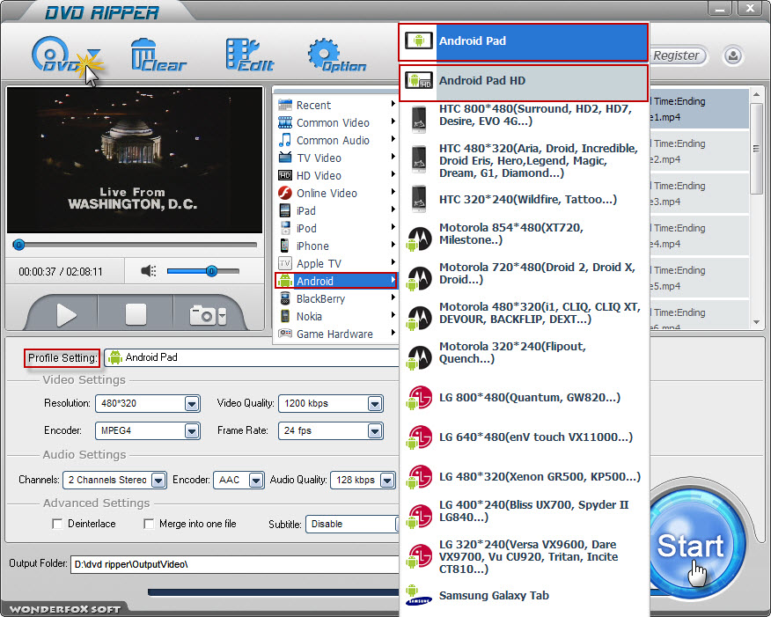Minimize the DVD Ripper window
The height and width of the screenshot is (617, 771).
(x=720, y=8)
